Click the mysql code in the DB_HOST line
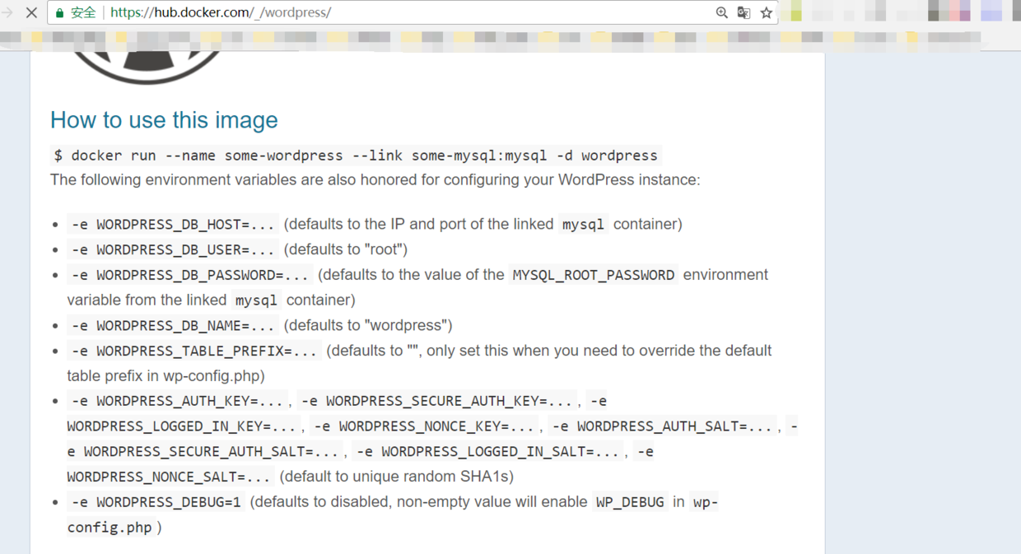The width and height of the screenshot is (1021, 554). 583,224
